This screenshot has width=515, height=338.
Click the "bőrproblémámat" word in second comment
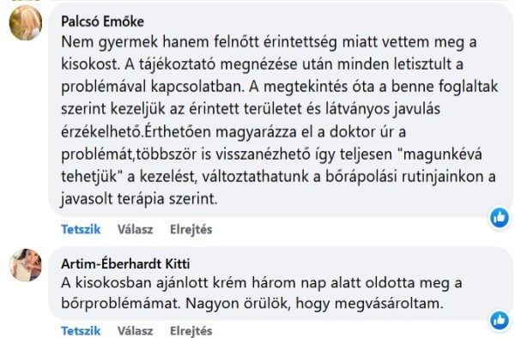click(x=121, y=304)
